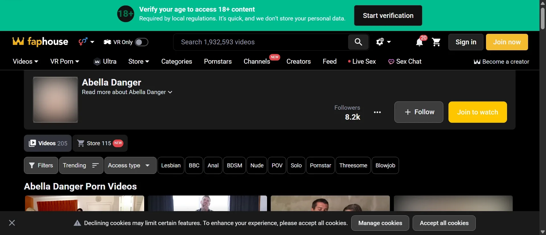The image size is (546, 235).
Task: Select the Blowjob tag
Action: coord(385,165)
